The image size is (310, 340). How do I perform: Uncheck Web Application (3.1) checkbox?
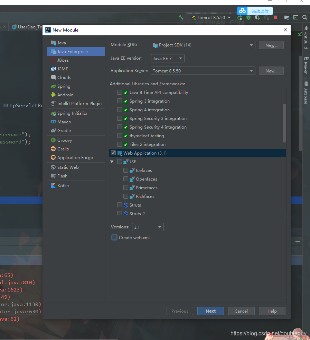[113, 153]
